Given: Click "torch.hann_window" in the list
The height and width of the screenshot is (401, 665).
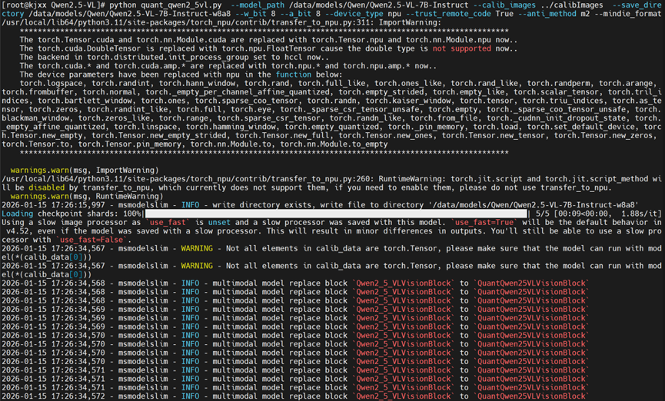Looking at the screenshot, I should [197, 83].
